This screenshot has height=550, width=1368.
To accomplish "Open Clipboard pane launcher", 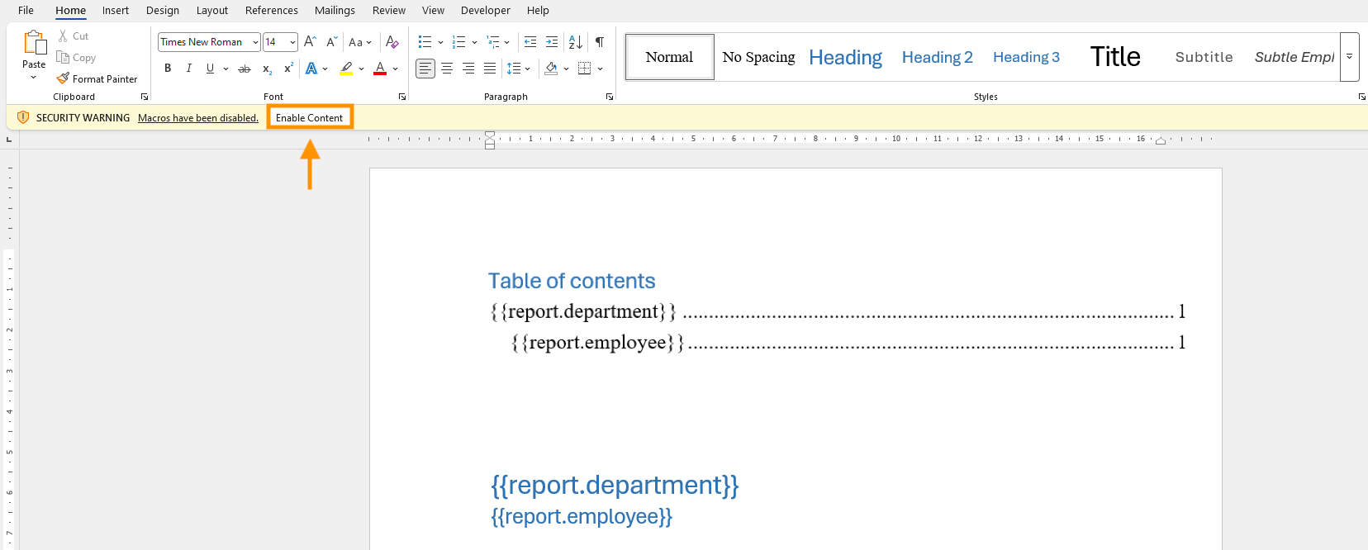I will pos(145,97).
